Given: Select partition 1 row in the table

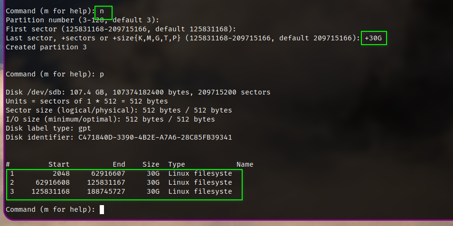Looking at the screenshot, I should (121, 174).
